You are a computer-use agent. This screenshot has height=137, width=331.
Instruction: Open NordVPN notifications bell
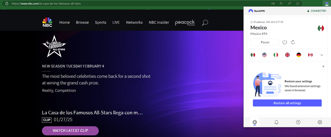(276, 122)
